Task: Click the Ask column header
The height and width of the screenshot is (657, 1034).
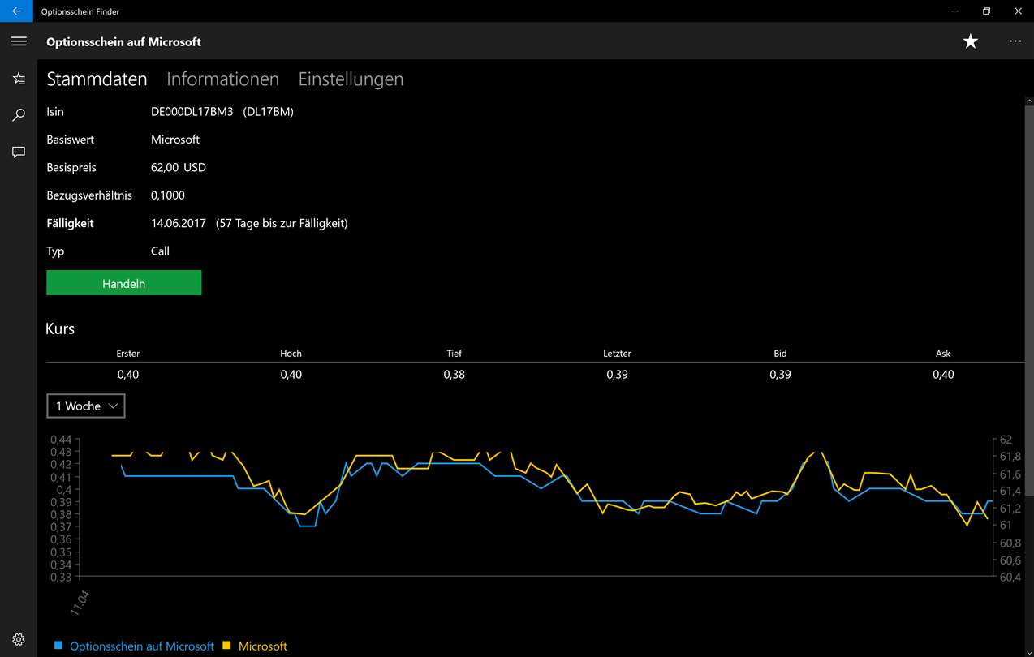Action: pos(943,354)
